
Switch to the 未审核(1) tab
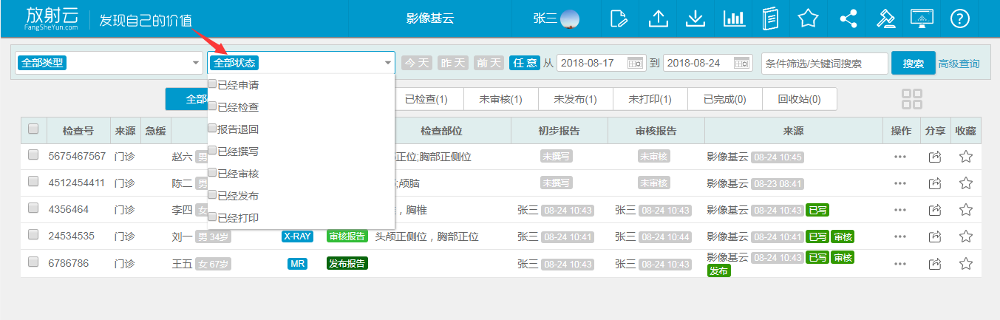(x=500, y=99)
